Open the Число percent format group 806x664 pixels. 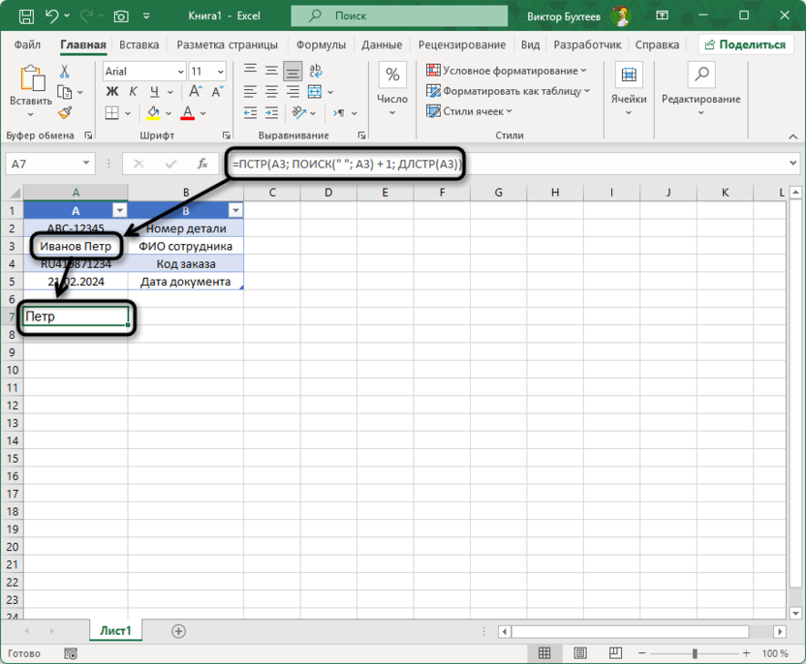392,87
